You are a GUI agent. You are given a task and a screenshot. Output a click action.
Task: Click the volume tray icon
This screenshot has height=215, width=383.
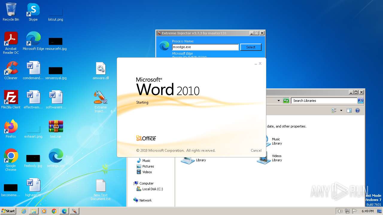pyautogui.click(x=340, y=211)
